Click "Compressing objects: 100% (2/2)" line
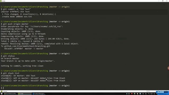 (x=23, y=36)
